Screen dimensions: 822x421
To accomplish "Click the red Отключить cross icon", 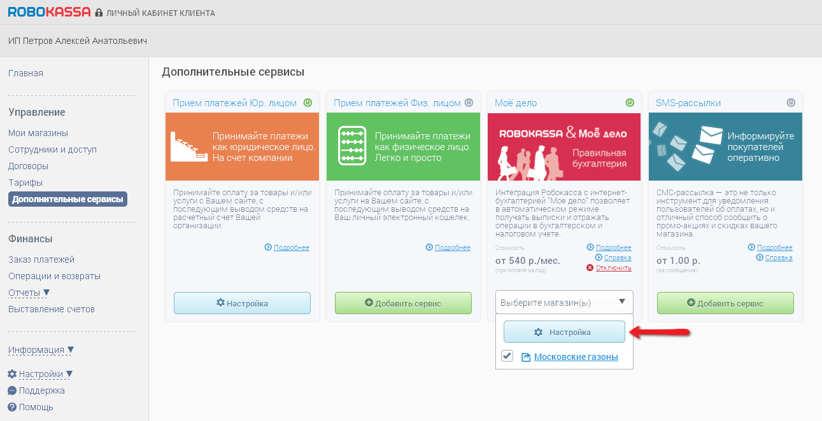I will [590, 268].
